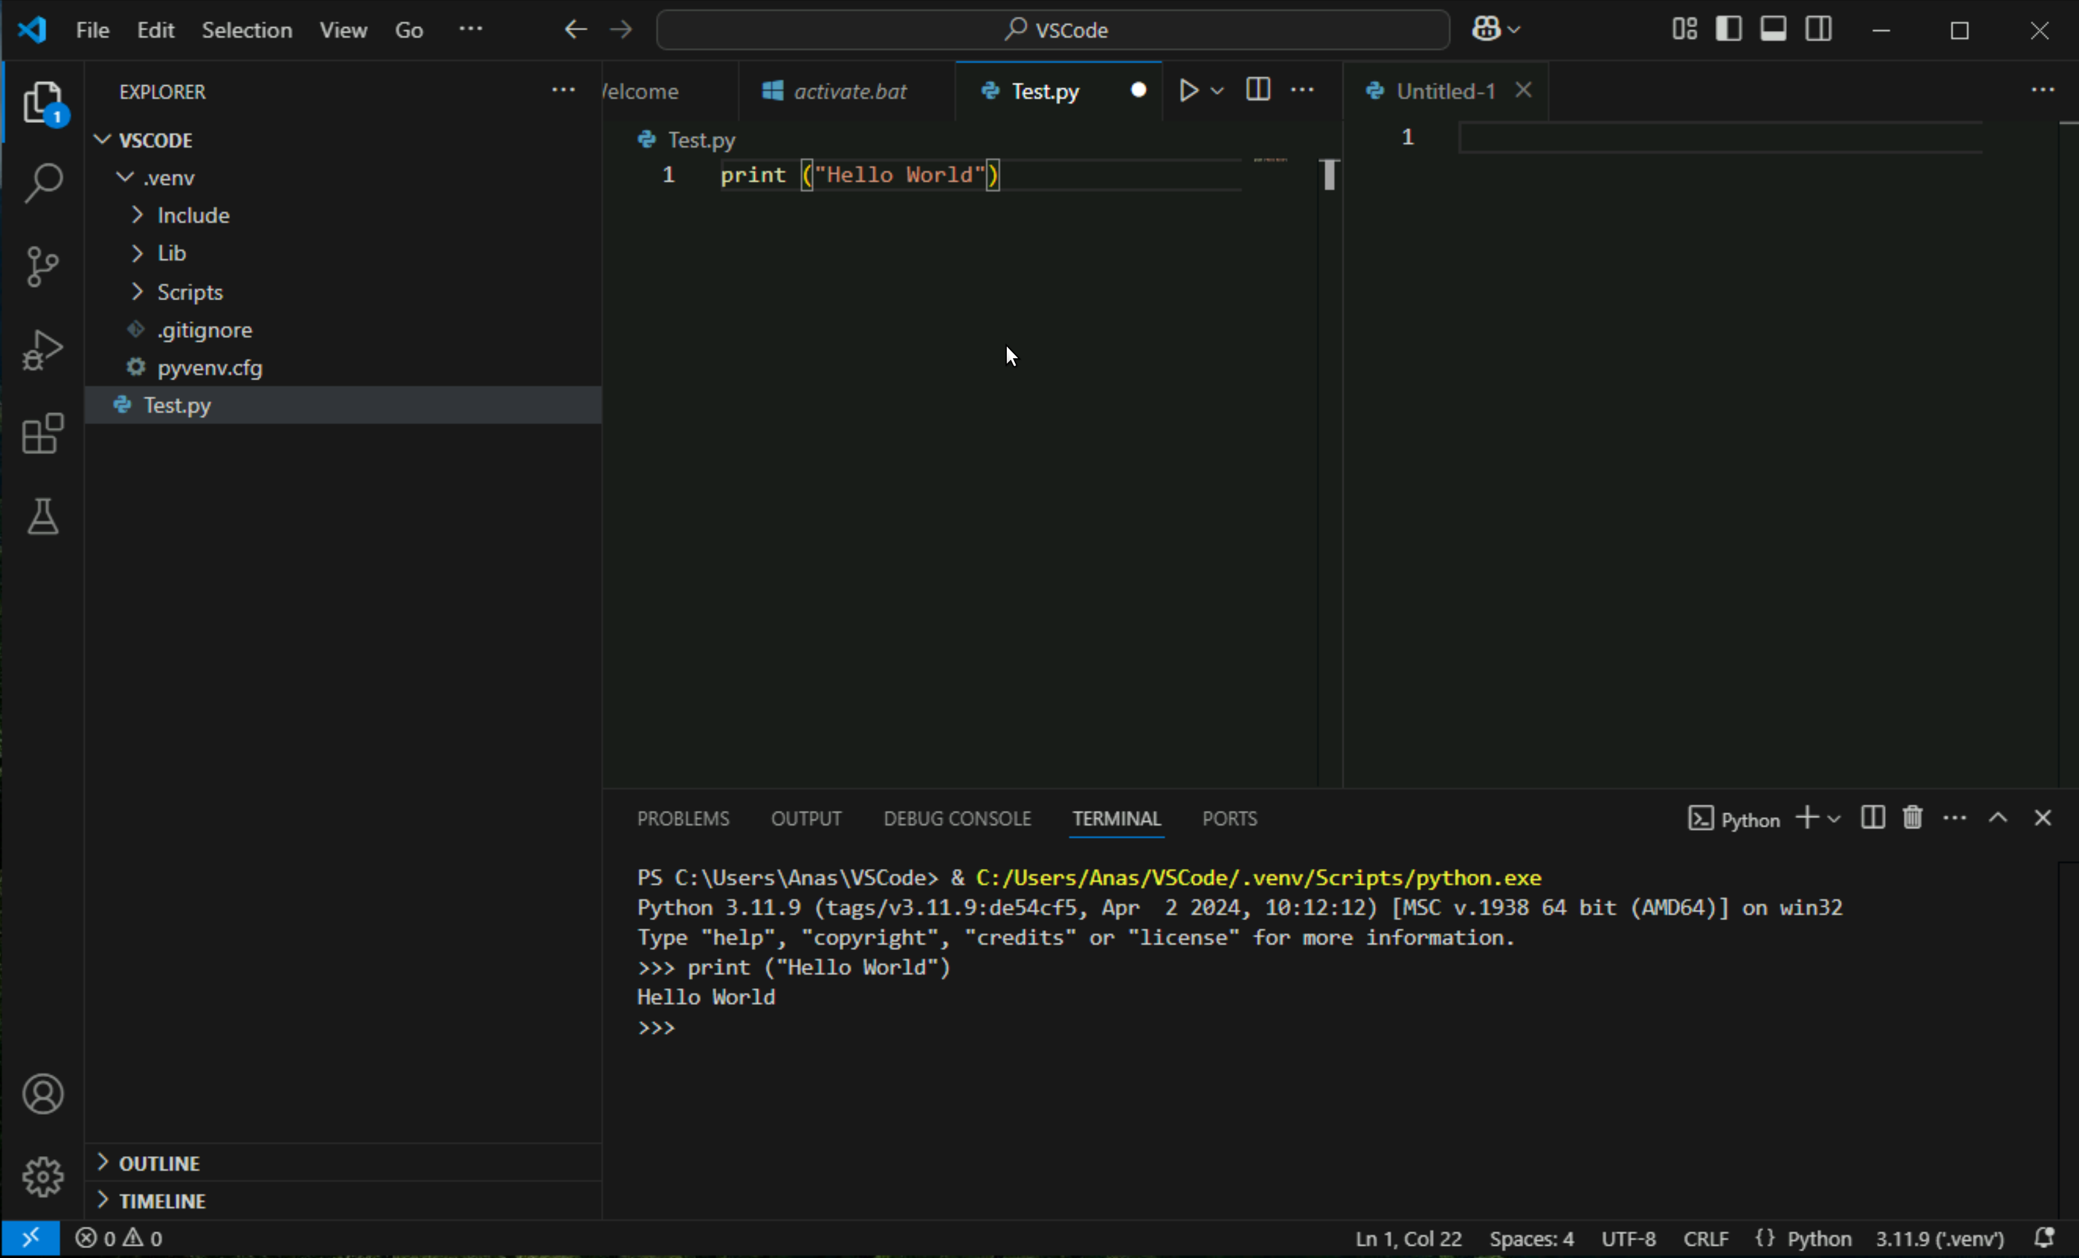This screenshot has width=2079, height=1258.
Task: Open Run and Debug view
Action: 43,350
